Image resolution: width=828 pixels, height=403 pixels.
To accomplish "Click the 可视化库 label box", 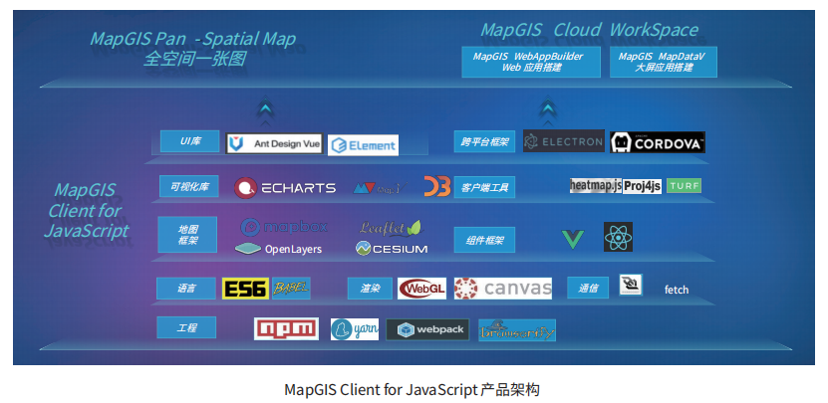I will tap(189, 187).
